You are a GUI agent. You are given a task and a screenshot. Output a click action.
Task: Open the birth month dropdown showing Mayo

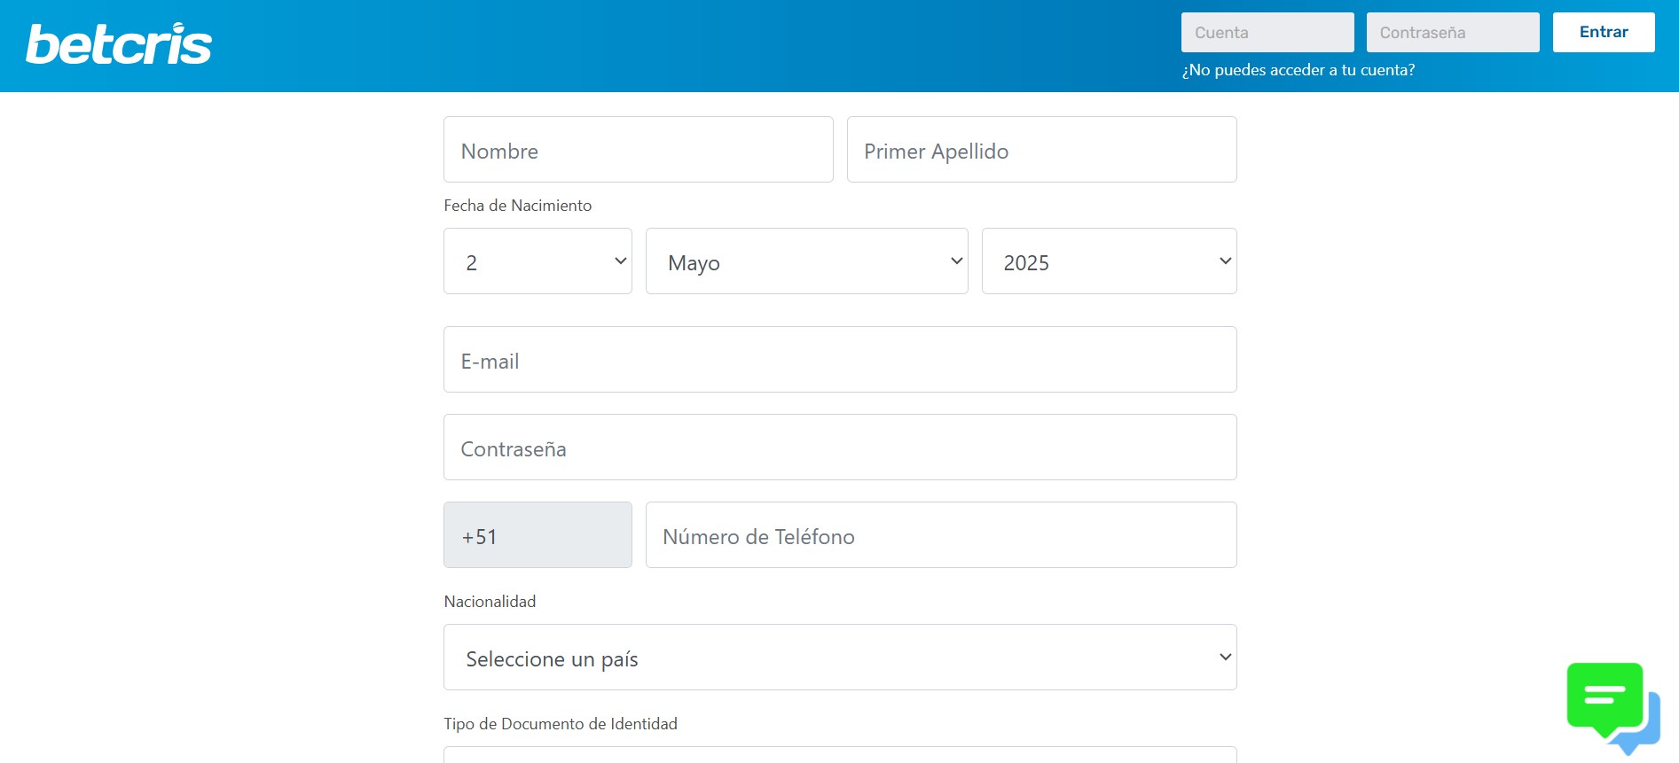807,261
